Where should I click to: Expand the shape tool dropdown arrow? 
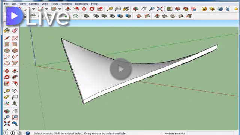(x=60, y=9)
